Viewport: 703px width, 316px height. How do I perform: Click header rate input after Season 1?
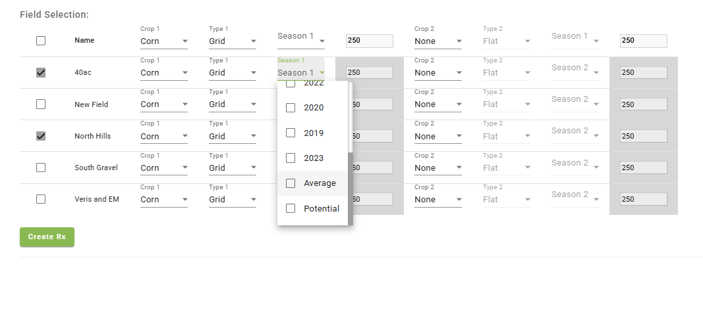pyautogui.click(x=369, y=41)
